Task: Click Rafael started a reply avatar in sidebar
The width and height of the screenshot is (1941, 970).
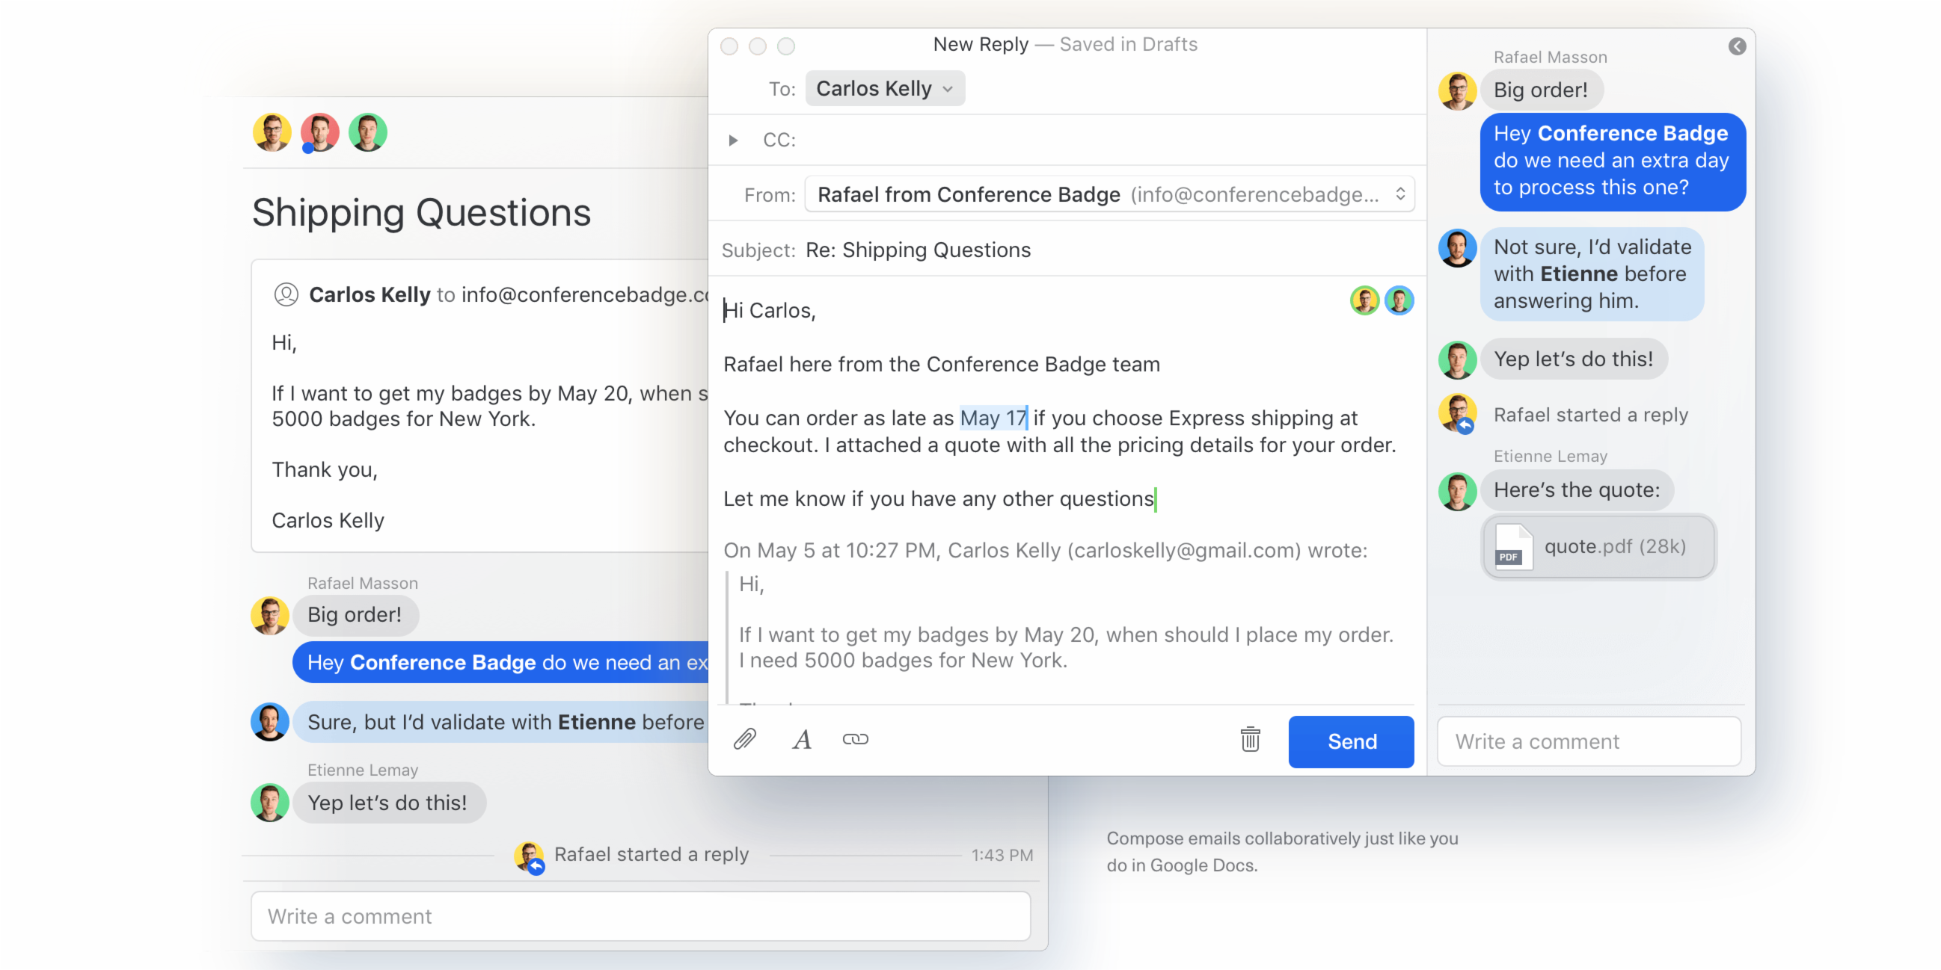Action: (1457, 414)
